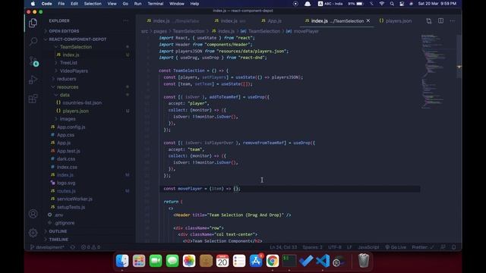
Task: Click the development branch in status bar
Action: (x=47, y=247)
